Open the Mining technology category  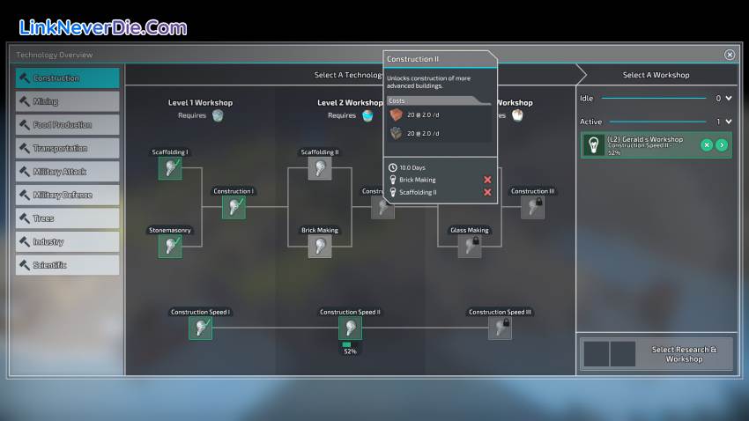coord(67,101)
